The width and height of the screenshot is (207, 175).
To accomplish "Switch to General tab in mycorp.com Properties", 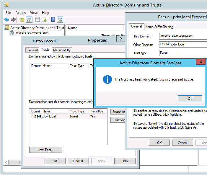I will (x=32, y=50).
